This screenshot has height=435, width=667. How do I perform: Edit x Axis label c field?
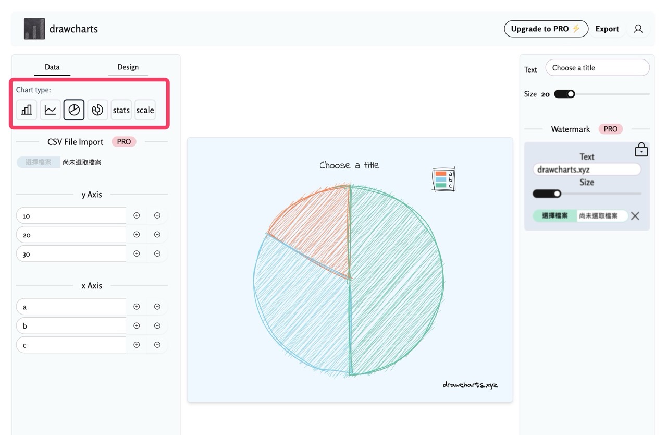pos(71,345)
